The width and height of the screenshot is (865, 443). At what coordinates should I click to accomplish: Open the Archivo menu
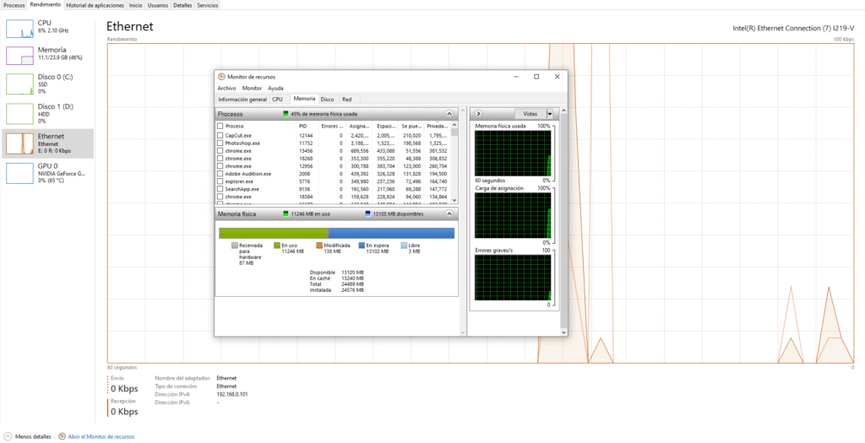point(226,88)
